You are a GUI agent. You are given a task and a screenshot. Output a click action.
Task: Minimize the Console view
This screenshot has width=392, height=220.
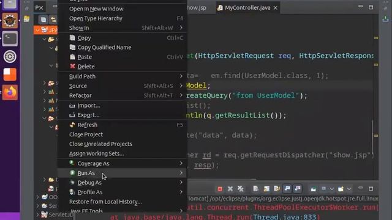click(360, 188)
